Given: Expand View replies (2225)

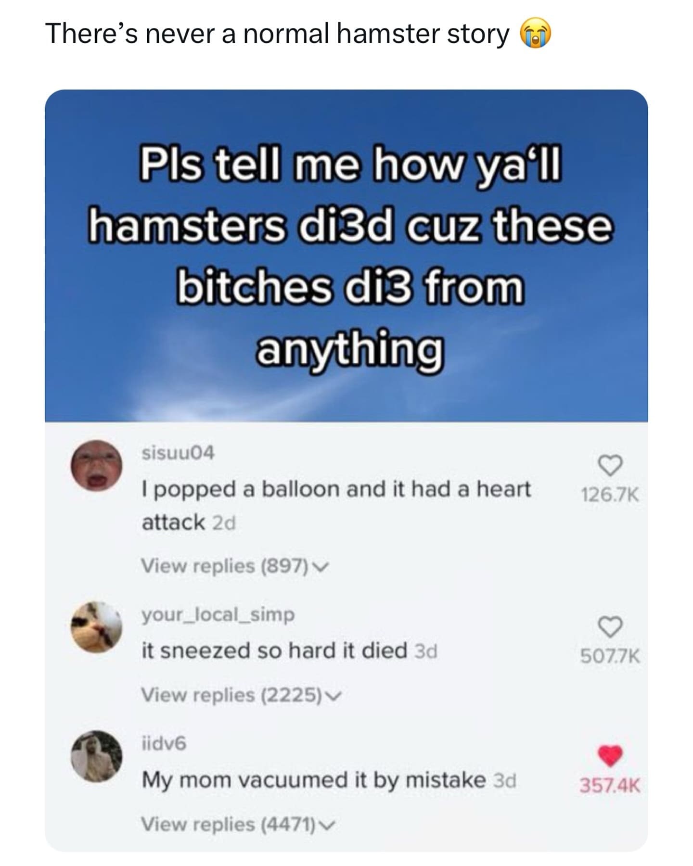Looking at the screenshot, I should pyautogui.click(x=242, y=695).
